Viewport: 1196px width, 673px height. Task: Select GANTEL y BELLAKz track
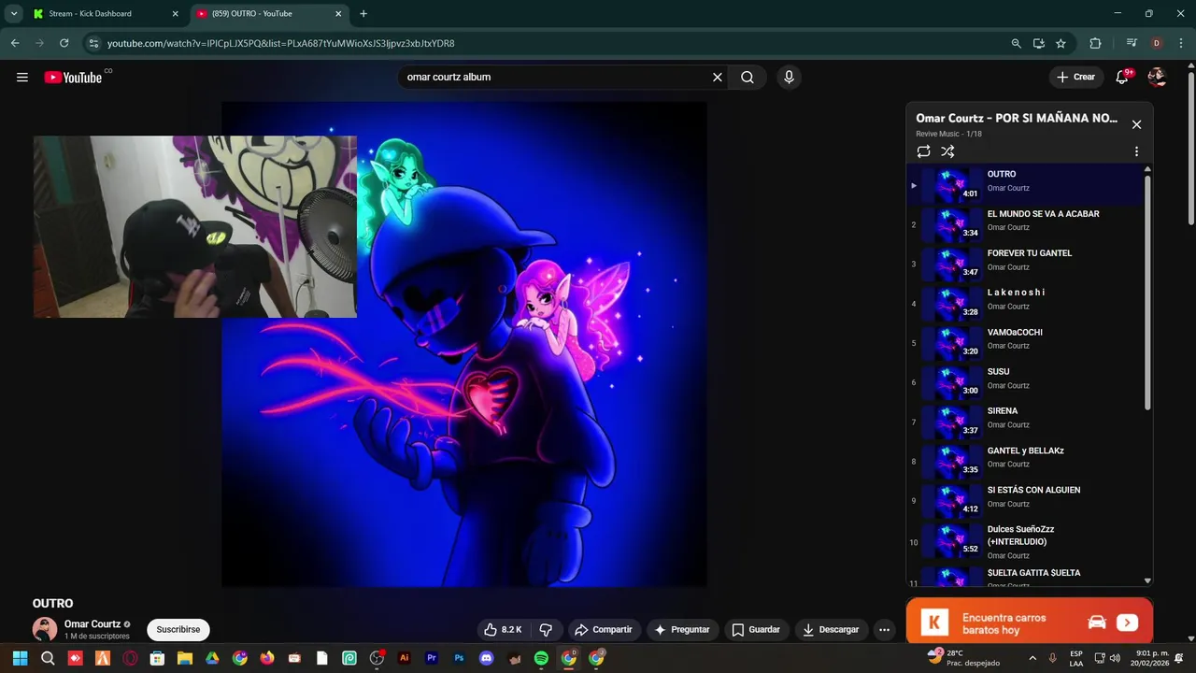1025,460
